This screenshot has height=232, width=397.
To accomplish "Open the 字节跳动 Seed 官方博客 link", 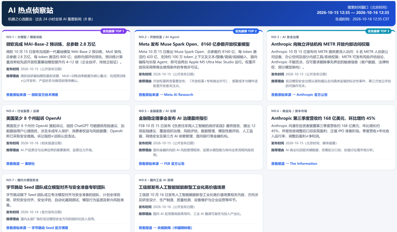I will 37,228.
